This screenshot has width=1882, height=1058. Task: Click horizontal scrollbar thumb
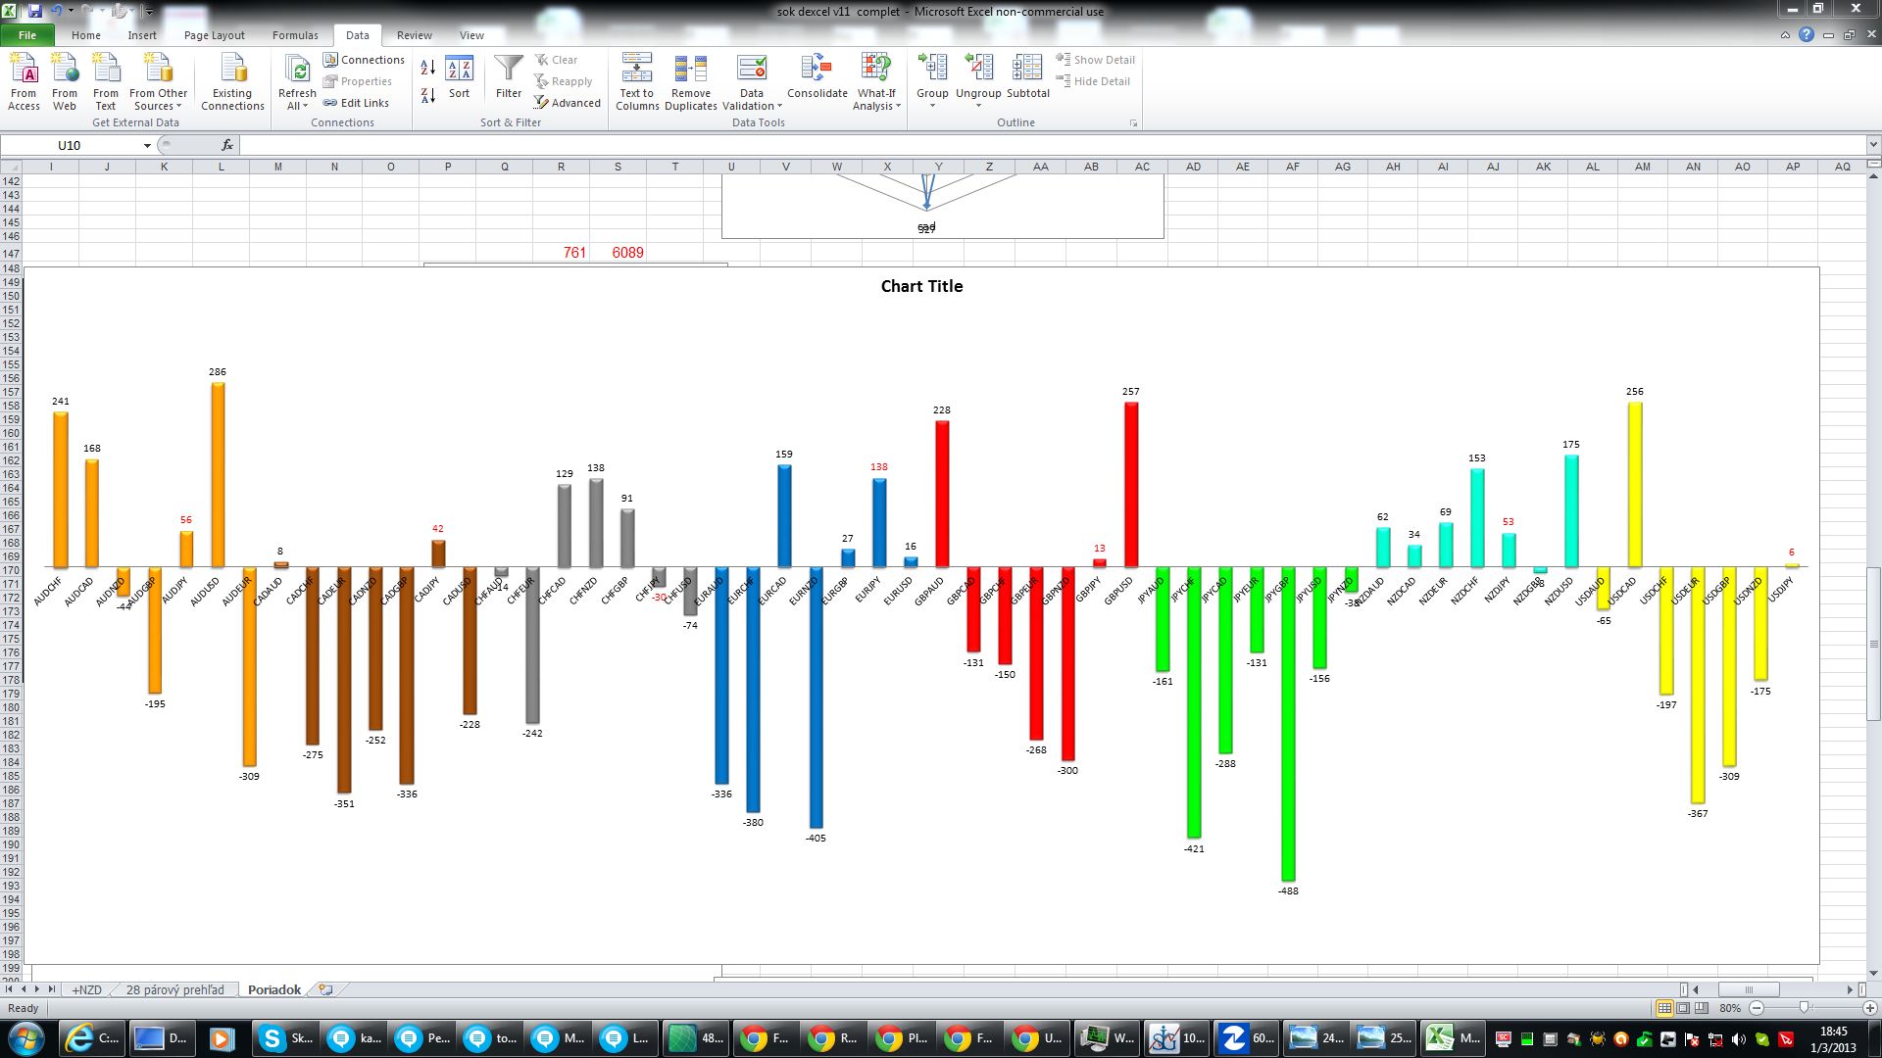tap(1748, 989)
